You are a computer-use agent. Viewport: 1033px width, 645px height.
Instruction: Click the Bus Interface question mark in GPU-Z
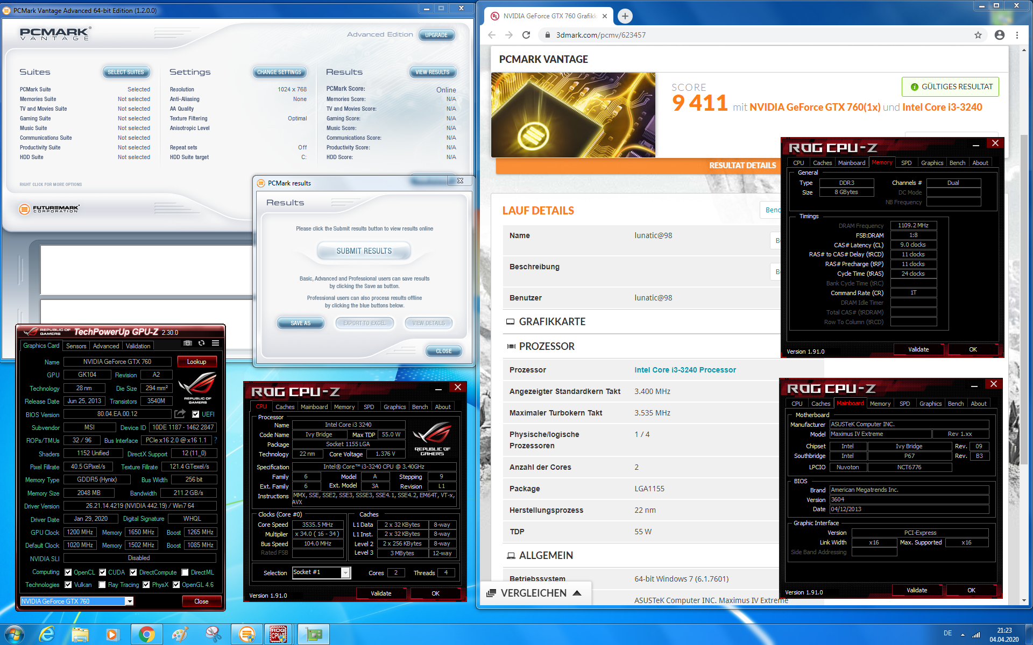point(215,440)
